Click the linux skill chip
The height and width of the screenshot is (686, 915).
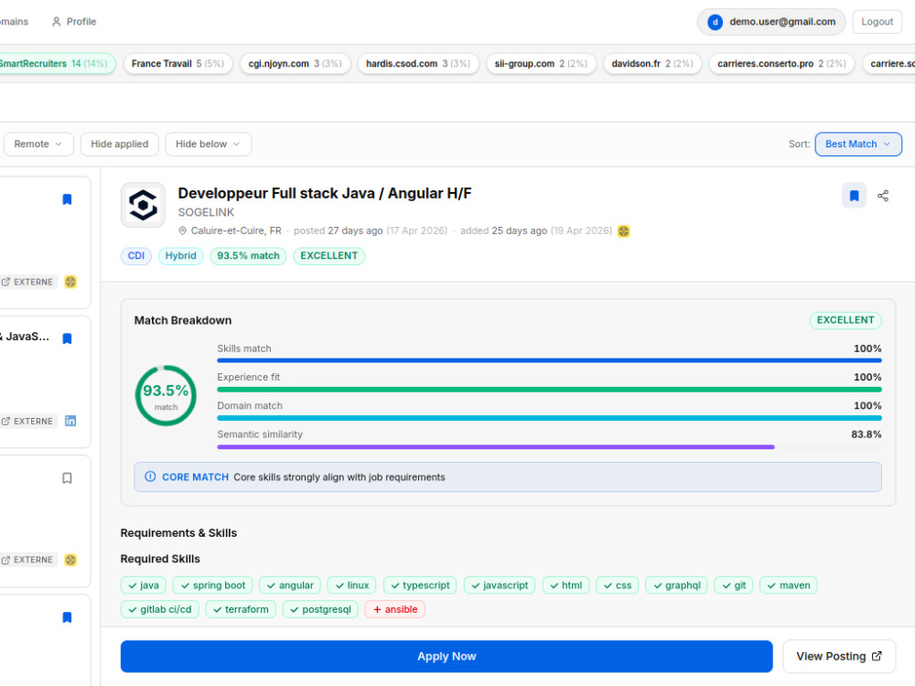coord(352,585)
